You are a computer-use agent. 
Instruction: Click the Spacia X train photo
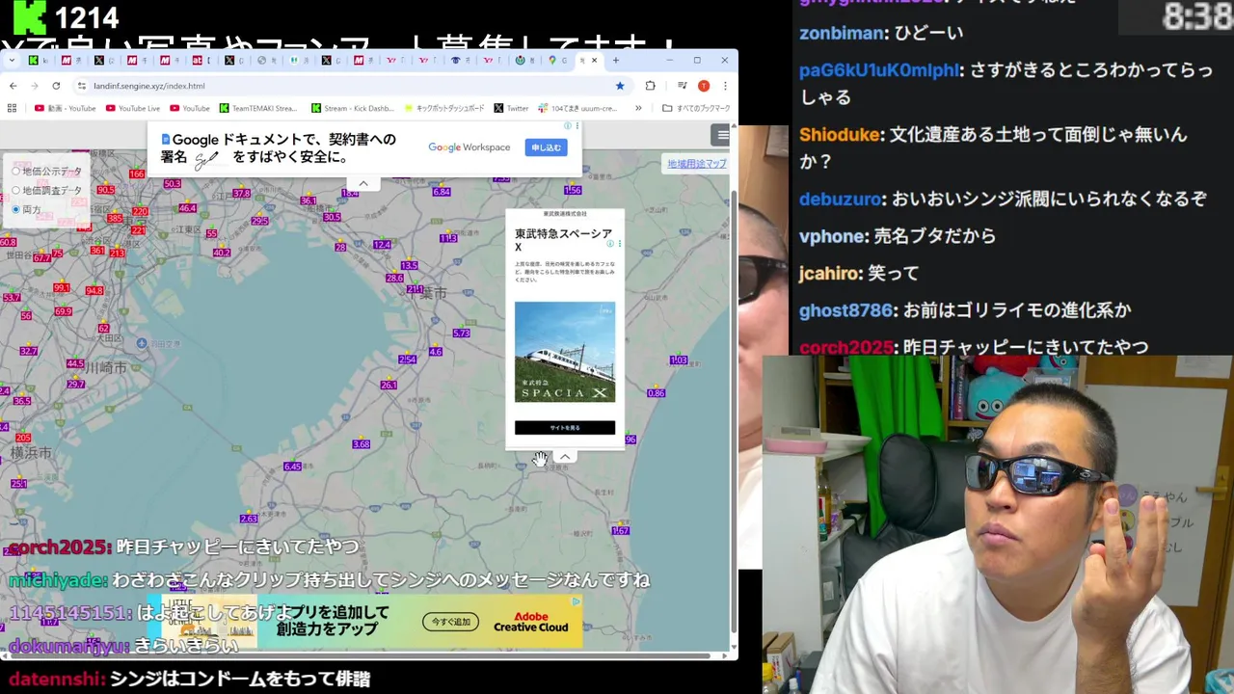click(565, 352)
